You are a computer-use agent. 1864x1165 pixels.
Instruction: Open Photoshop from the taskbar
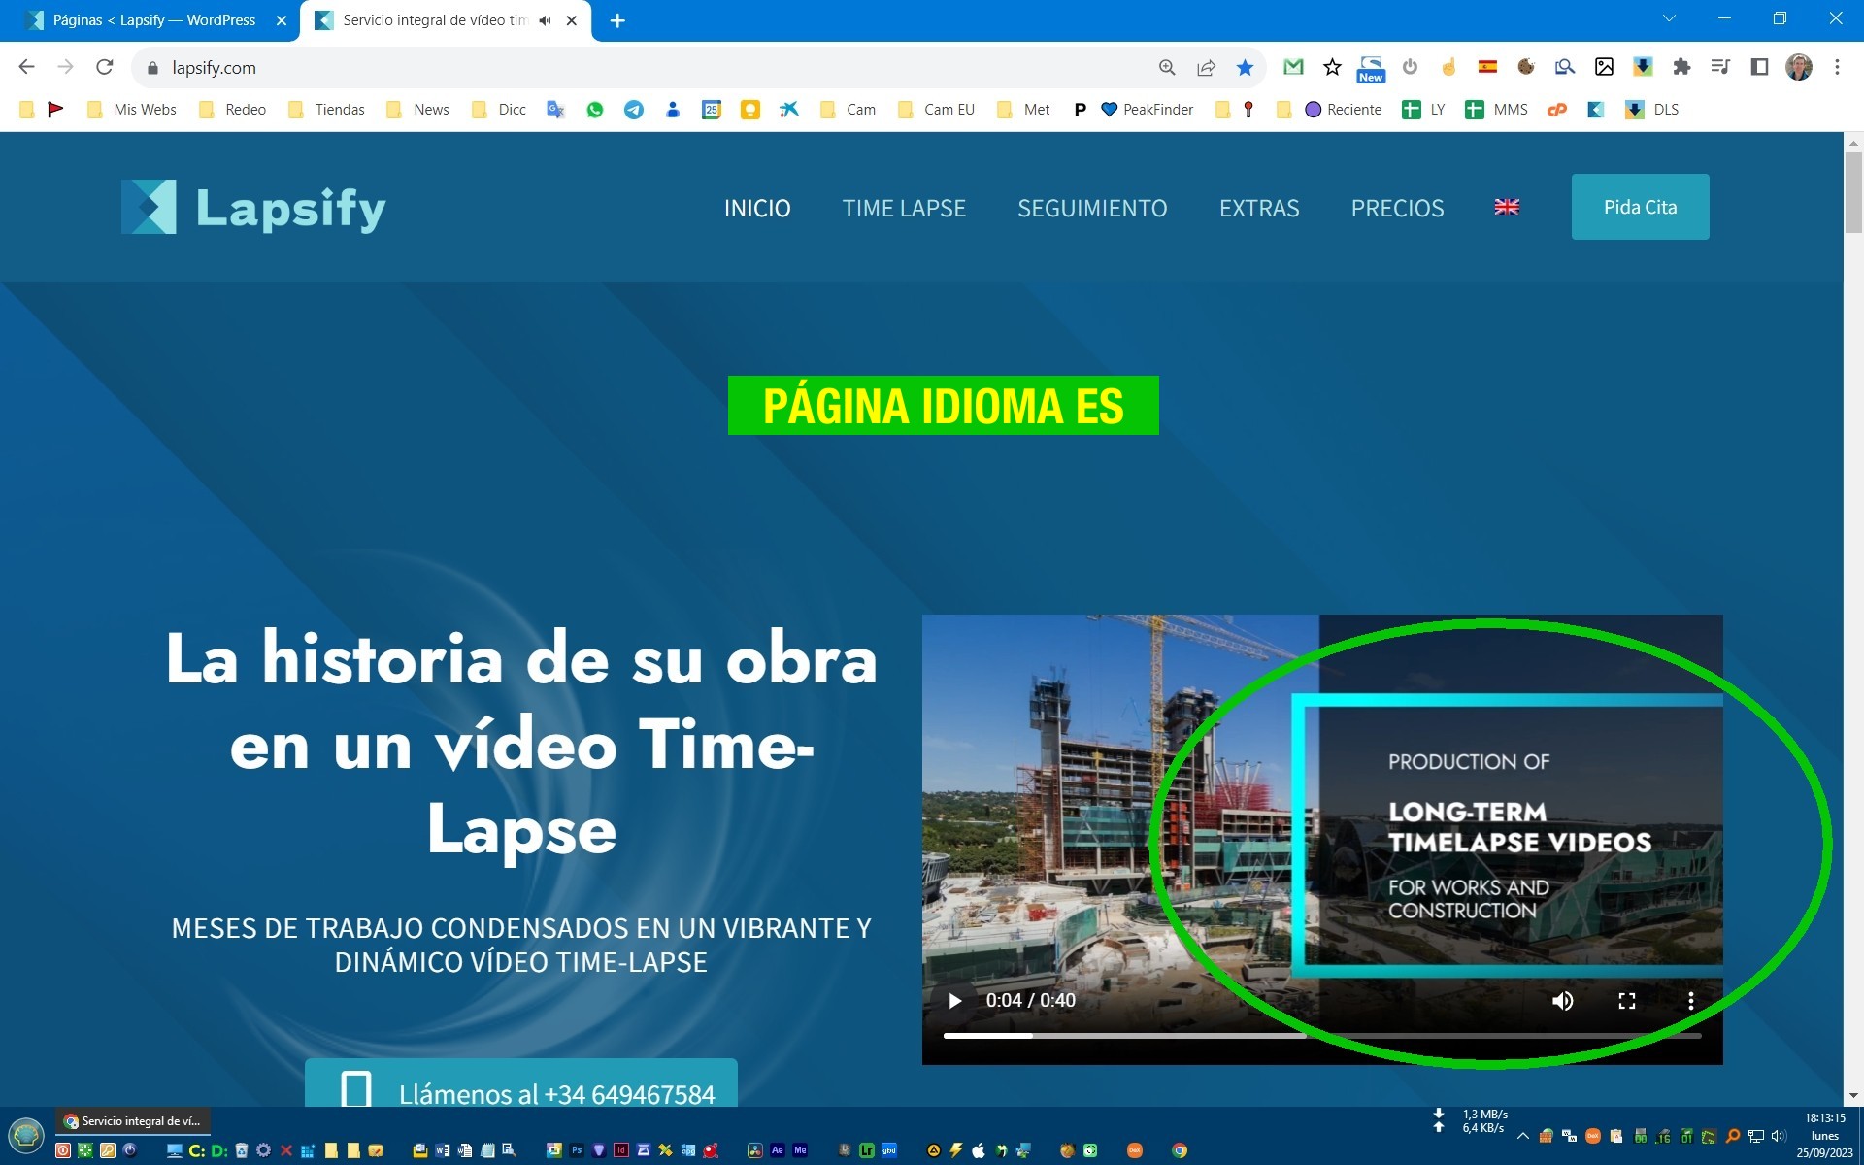[x=577, y=1150]
